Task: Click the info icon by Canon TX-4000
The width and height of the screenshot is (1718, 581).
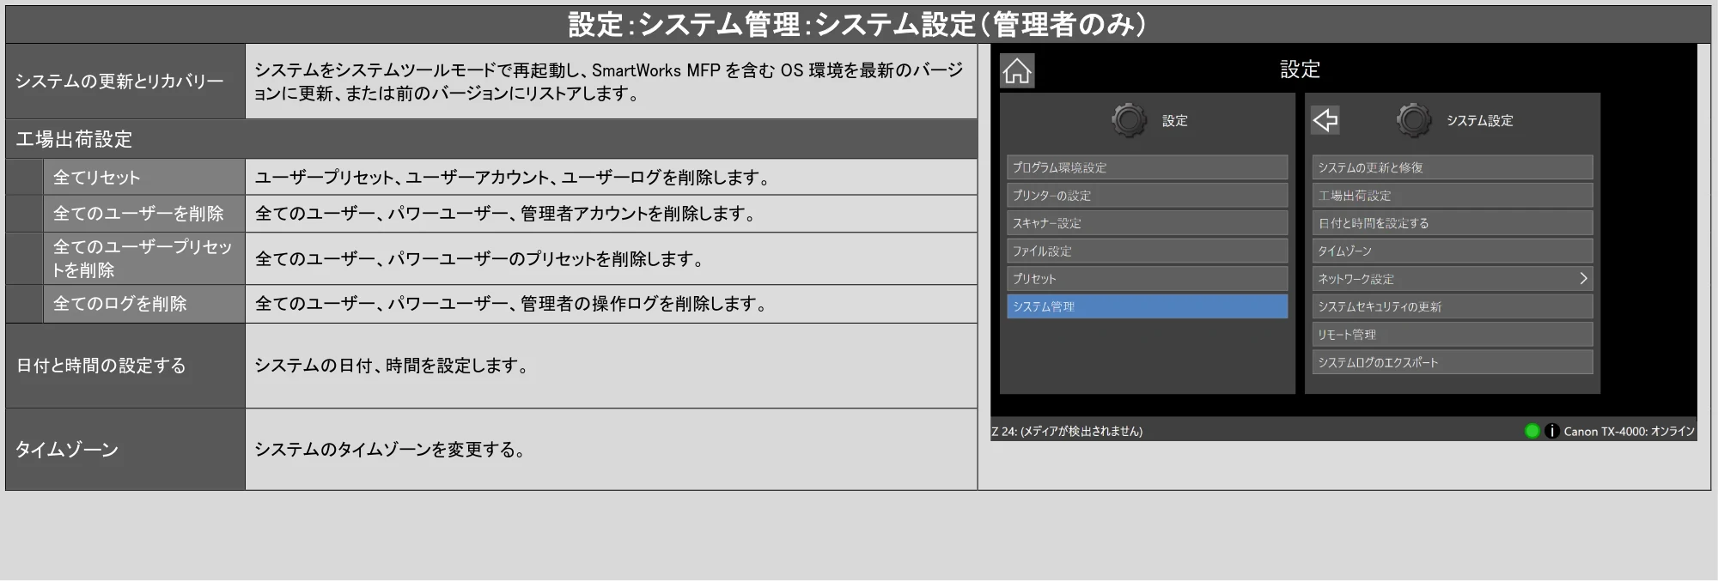Action: point(1551,431)
